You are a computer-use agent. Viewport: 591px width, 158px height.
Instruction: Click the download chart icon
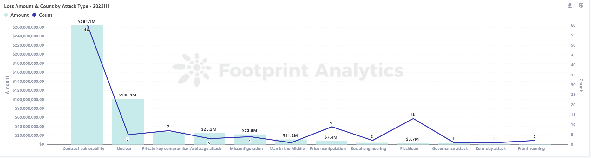pyautogui.click(x=570, y=5)
